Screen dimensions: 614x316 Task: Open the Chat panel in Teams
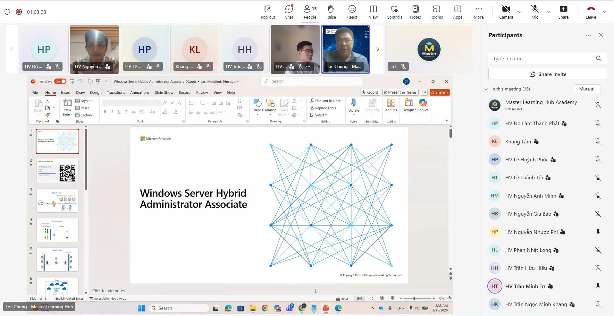click(289, 12)
